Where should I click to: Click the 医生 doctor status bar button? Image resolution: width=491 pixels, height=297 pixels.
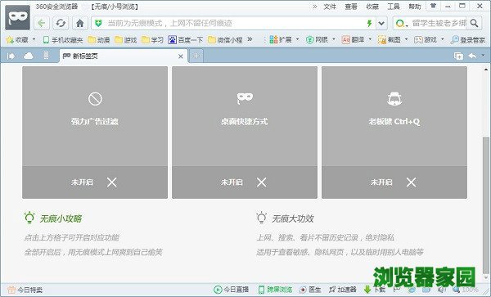[x=310, y=290]
